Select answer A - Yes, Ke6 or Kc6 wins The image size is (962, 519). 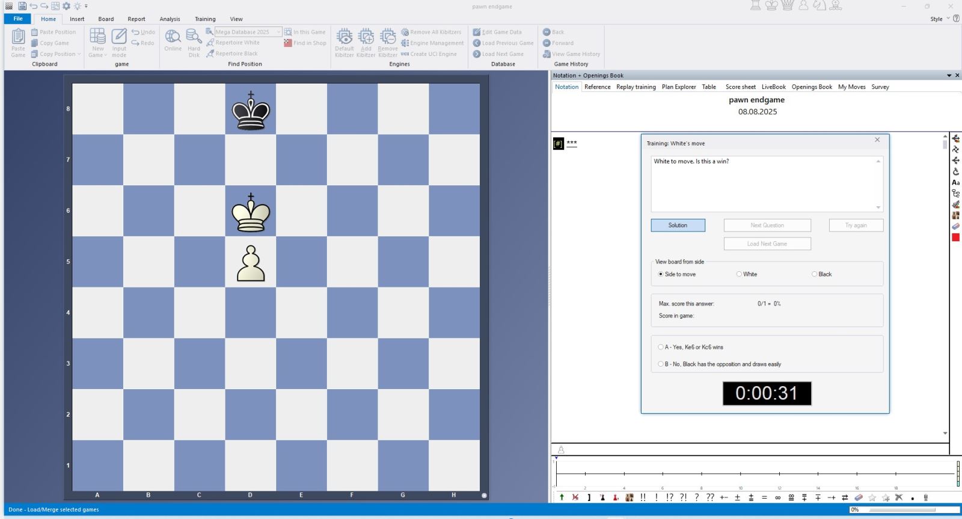pos(661,347)
